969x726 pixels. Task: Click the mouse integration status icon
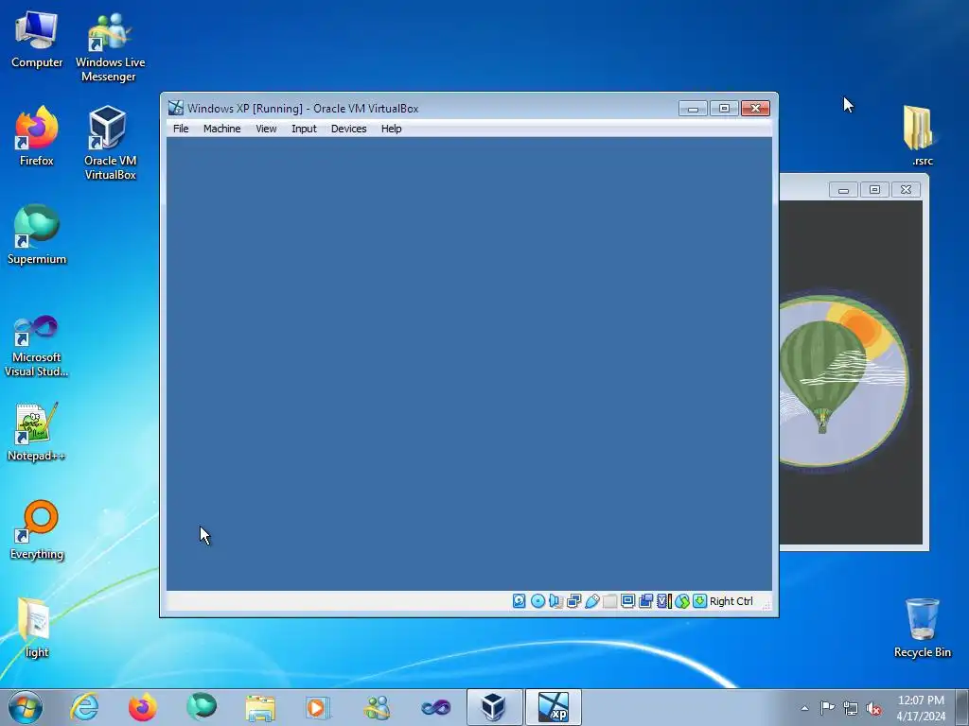tap(681, 600)
